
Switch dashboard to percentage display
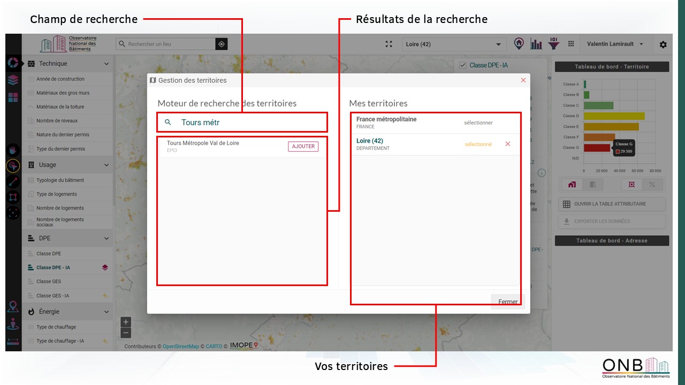pyautogui.click(x=652, y=184)
